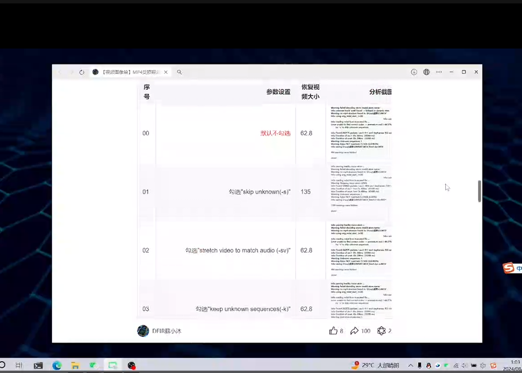Screen dimensions: 522x373
Task: Launch the terminal icon in taskbar
Action: (x=38, y=366)
